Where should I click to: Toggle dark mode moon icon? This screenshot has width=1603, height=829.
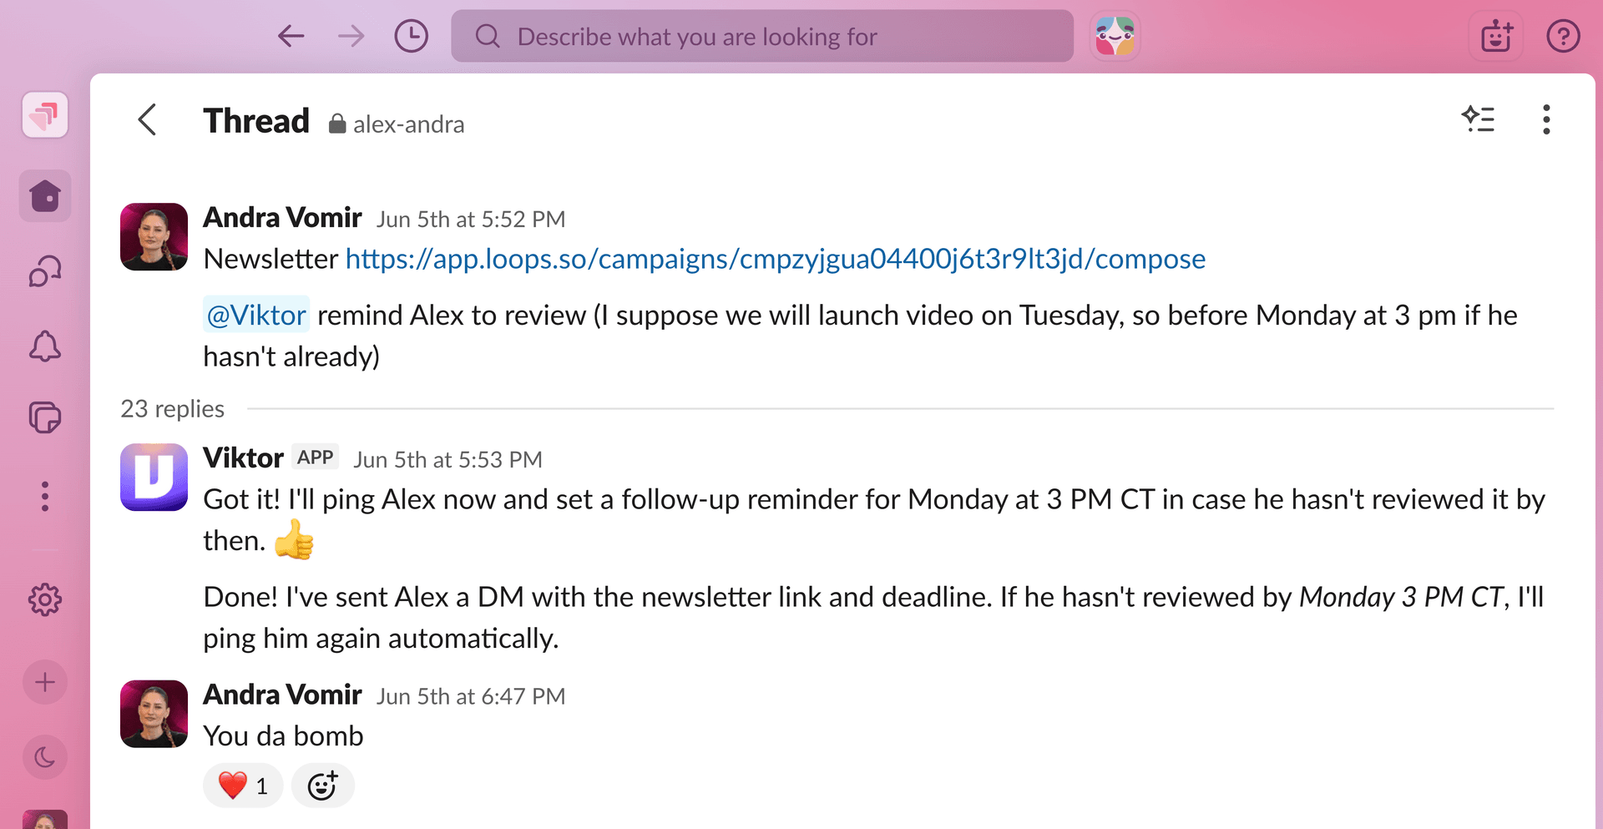click(45, 757)
